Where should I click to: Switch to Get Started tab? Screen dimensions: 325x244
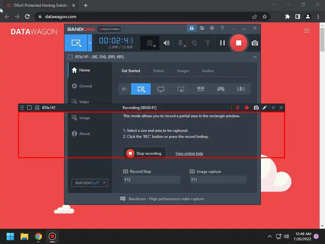[130, 71]
